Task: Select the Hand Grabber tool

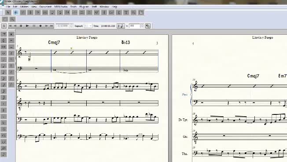Action: point(5,19)
